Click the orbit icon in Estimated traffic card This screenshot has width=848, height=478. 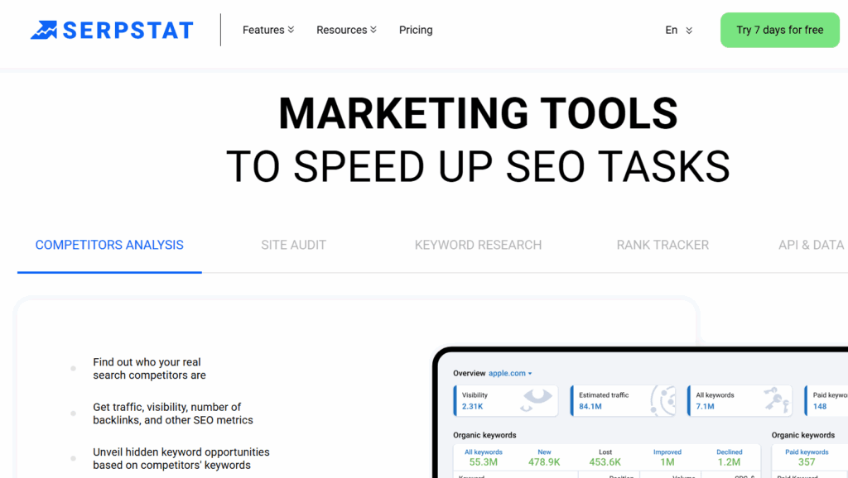pyautogui.click(x=663, y=400)
